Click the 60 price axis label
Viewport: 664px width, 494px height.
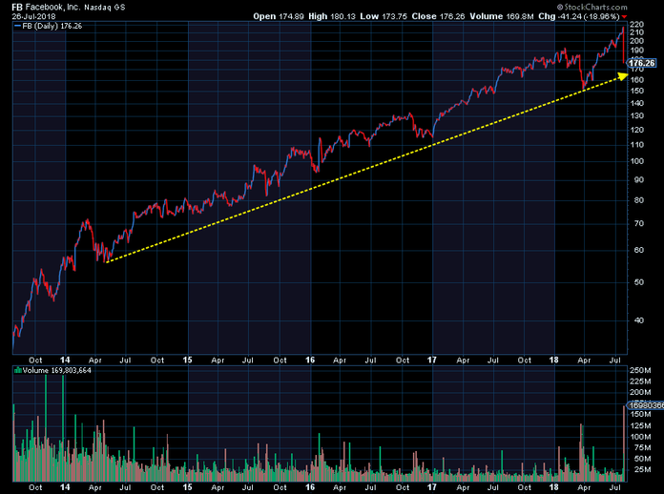coord(639,250)
